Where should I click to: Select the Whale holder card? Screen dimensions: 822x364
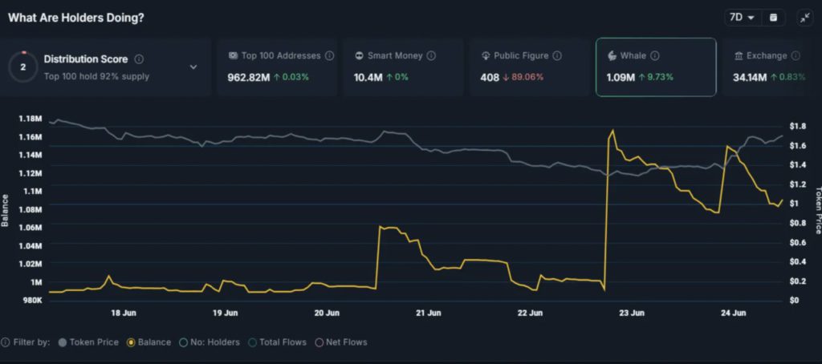tap(655, 67)
